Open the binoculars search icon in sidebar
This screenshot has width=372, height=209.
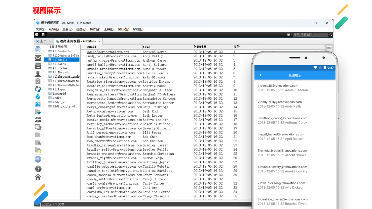[x=38, y=49]
